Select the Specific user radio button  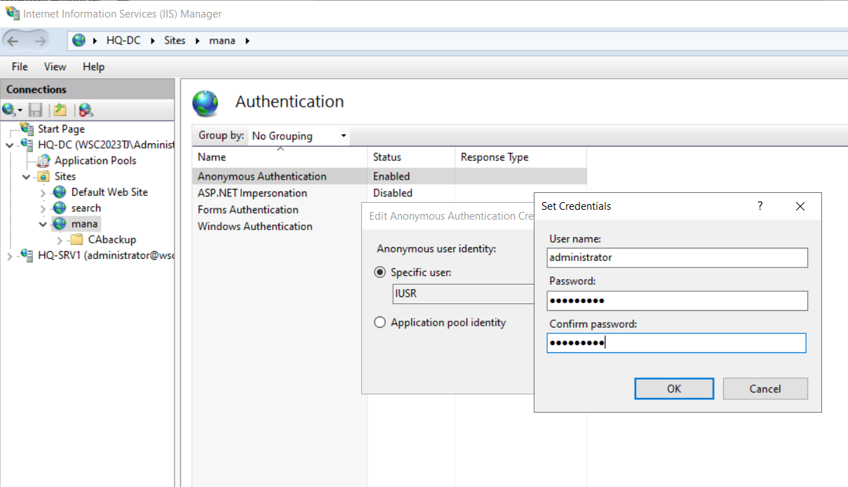[380, 272]
